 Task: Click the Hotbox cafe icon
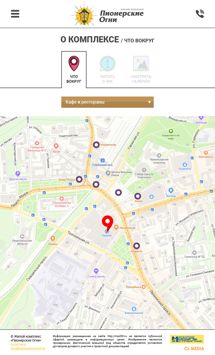(x=53, y=239)
